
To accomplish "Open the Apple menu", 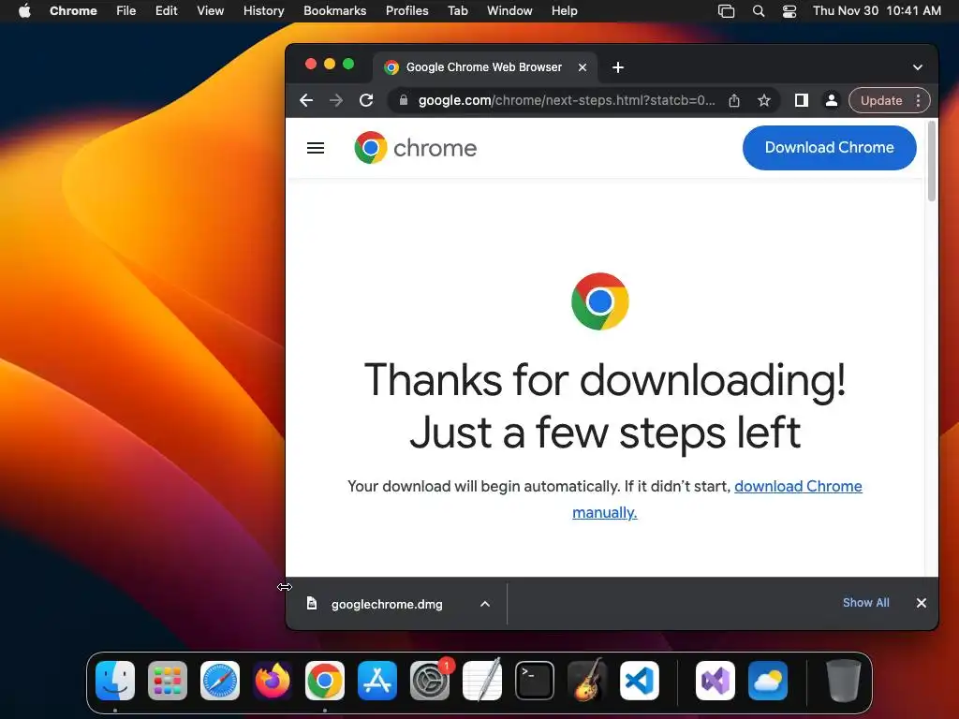I will 24,10.
